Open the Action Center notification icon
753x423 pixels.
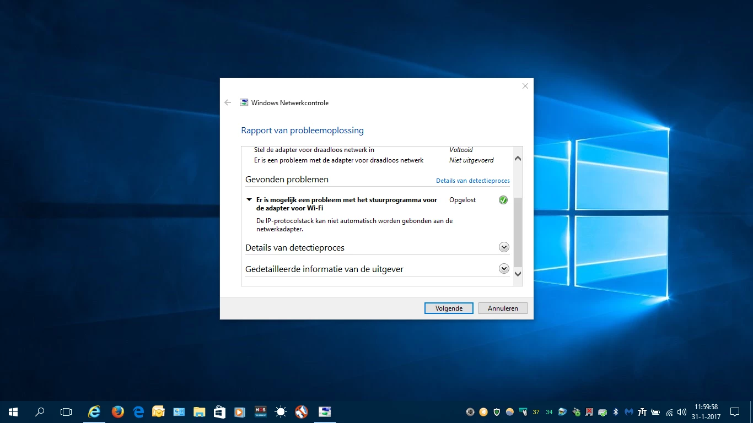735,411
